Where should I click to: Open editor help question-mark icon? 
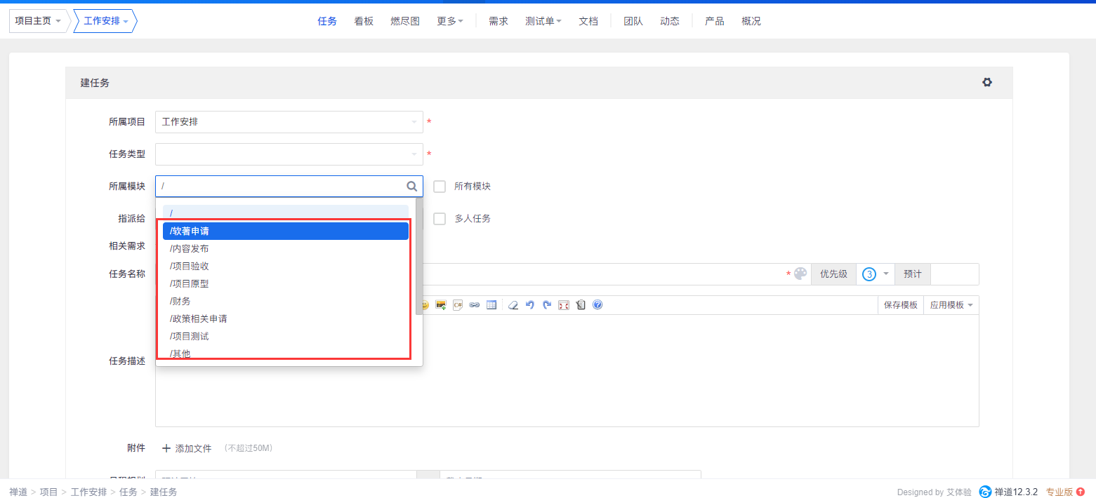597,305
